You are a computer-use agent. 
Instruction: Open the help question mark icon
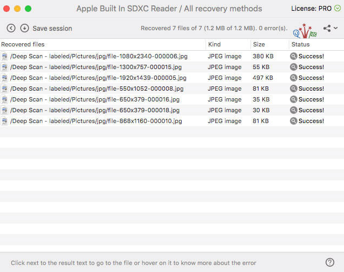pos(330,262)
